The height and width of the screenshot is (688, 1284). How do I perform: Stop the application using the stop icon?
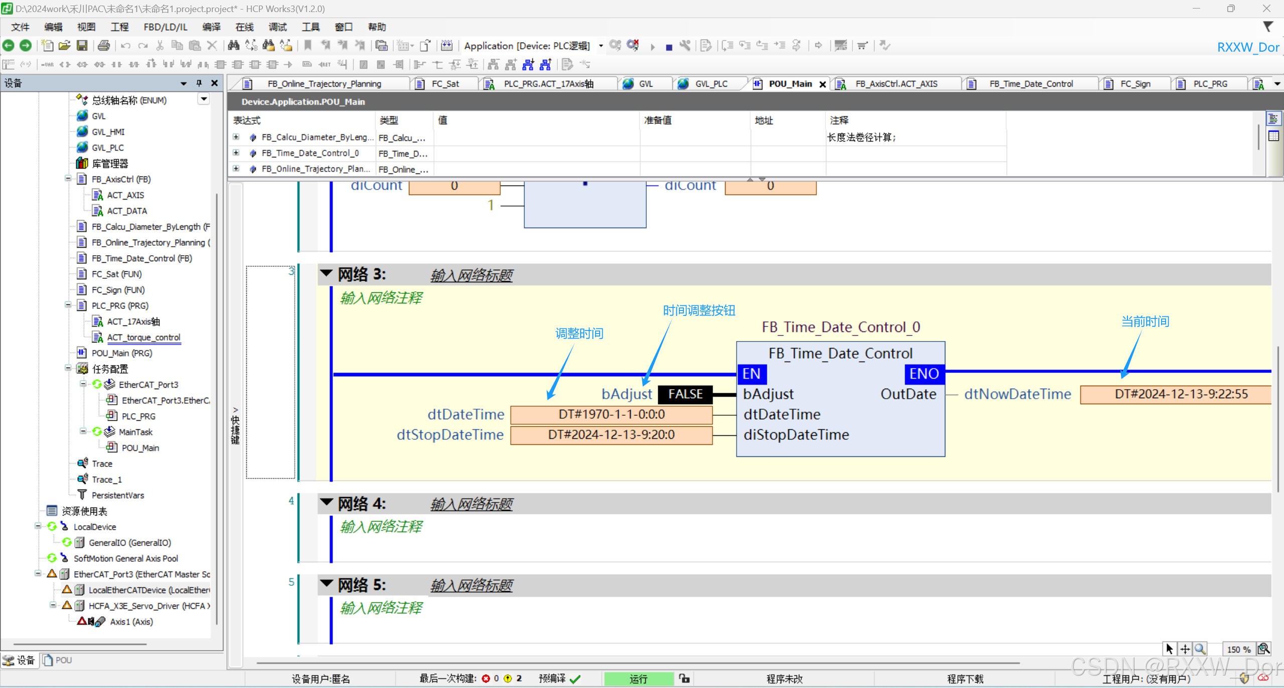coord(668,46)
